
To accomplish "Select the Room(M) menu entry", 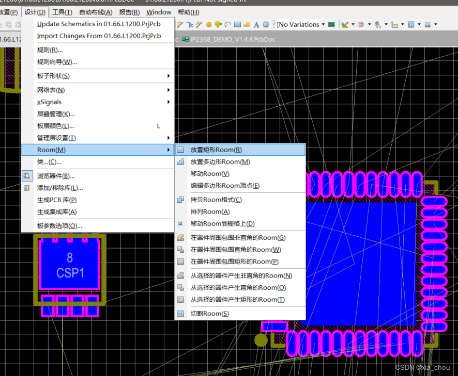I will [98, 150].
